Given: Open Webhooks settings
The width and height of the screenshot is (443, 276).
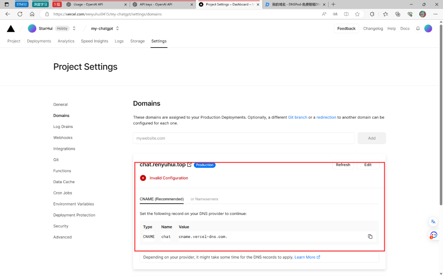Looking at the screenshot, I should coord(63,138).
